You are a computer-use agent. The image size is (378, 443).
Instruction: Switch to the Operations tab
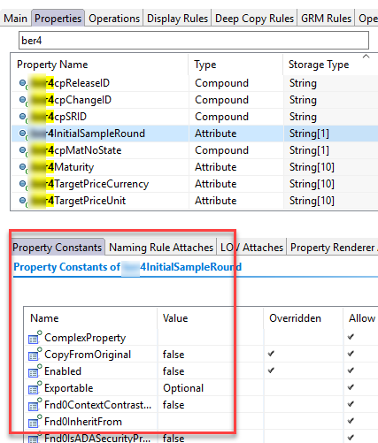coord(114,19)
